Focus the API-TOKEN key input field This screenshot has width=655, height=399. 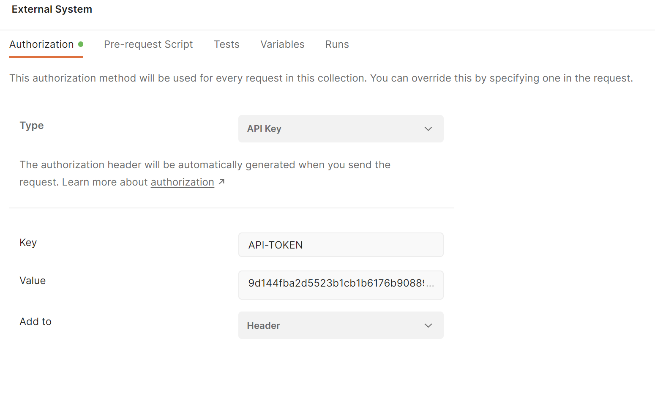[340, 245]
